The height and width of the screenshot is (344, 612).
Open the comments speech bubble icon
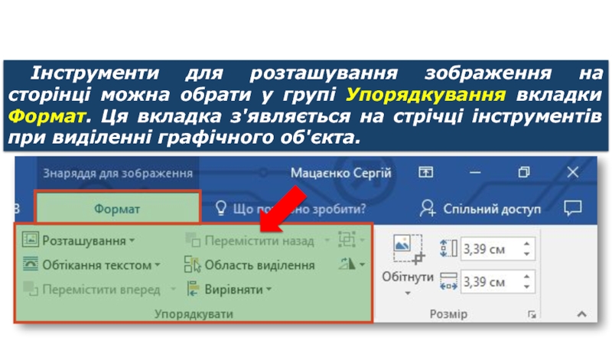click(x=573, y=208)
